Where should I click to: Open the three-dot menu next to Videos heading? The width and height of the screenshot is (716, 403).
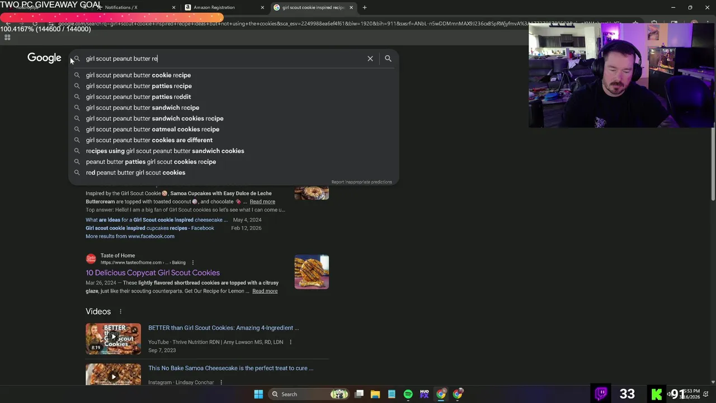click(120, 312)
